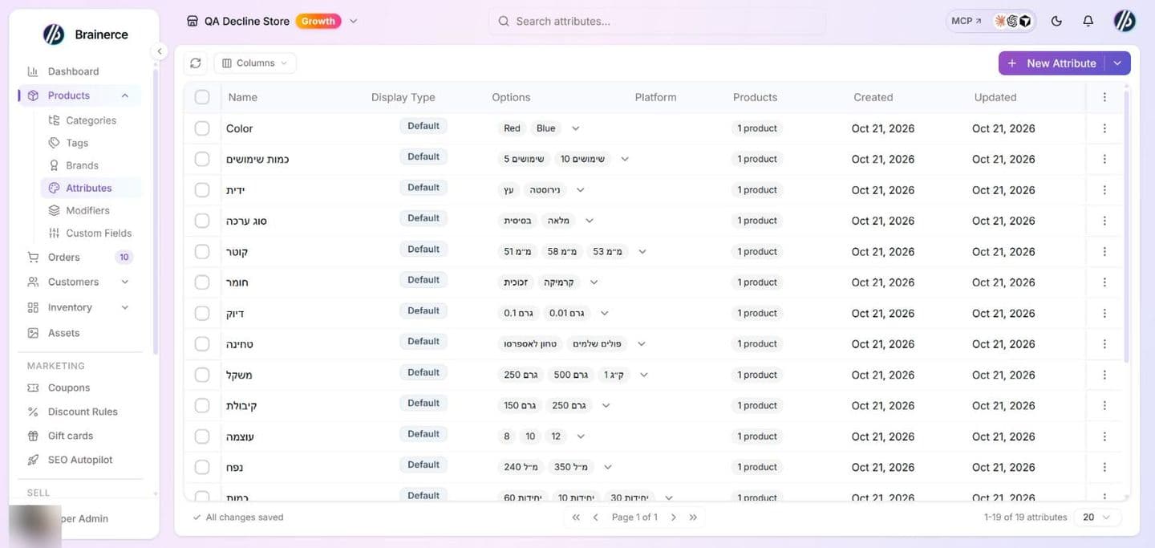Toggle dark mode moon icon

click(1056, 22)
